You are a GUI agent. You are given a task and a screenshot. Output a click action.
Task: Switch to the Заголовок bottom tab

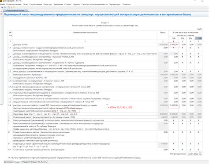click(x=8, y=162)
